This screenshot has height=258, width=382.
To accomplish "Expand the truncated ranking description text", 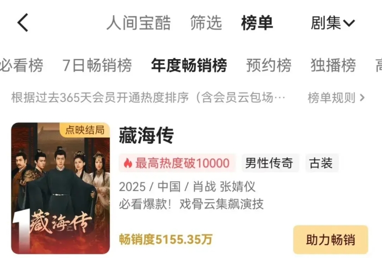I will (x=148, y=98).
